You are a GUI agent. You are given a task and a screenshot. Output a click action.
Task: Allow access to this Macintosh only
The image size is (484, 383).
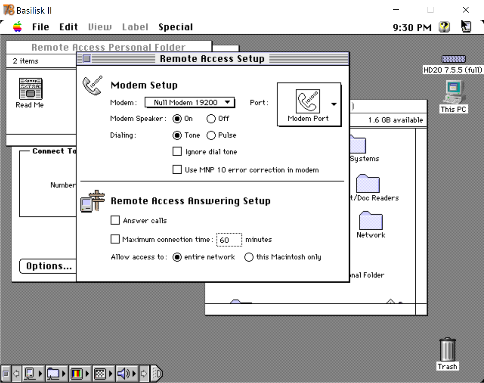coord(249,257)
